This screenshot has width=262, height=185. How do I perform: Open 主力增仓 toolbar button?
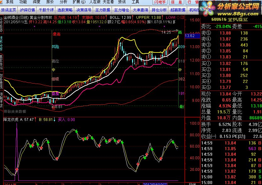(121, 10)
